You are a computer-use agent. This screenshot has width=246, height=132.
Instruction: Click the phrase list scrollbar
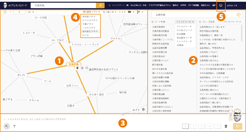tap(241, 33)
